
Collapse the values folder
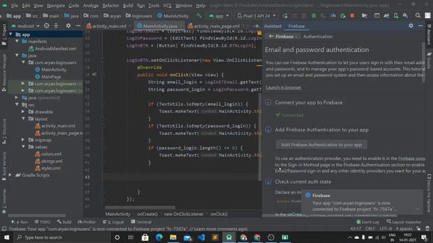point(23,147)
